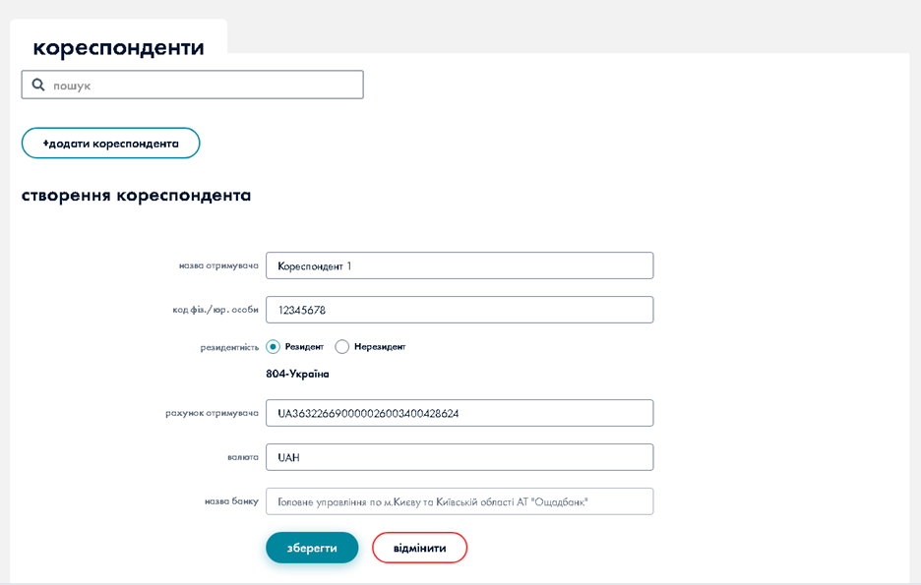This screenshot has height=585, width=921.
Task: Click the валюта field showing UAH
Action: [459, 457]
